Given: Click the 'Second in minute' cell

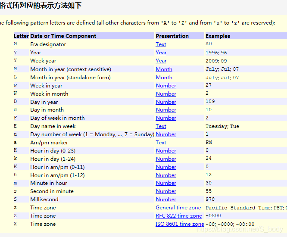Looking at the screenshot, I should [x=52, y=191].
